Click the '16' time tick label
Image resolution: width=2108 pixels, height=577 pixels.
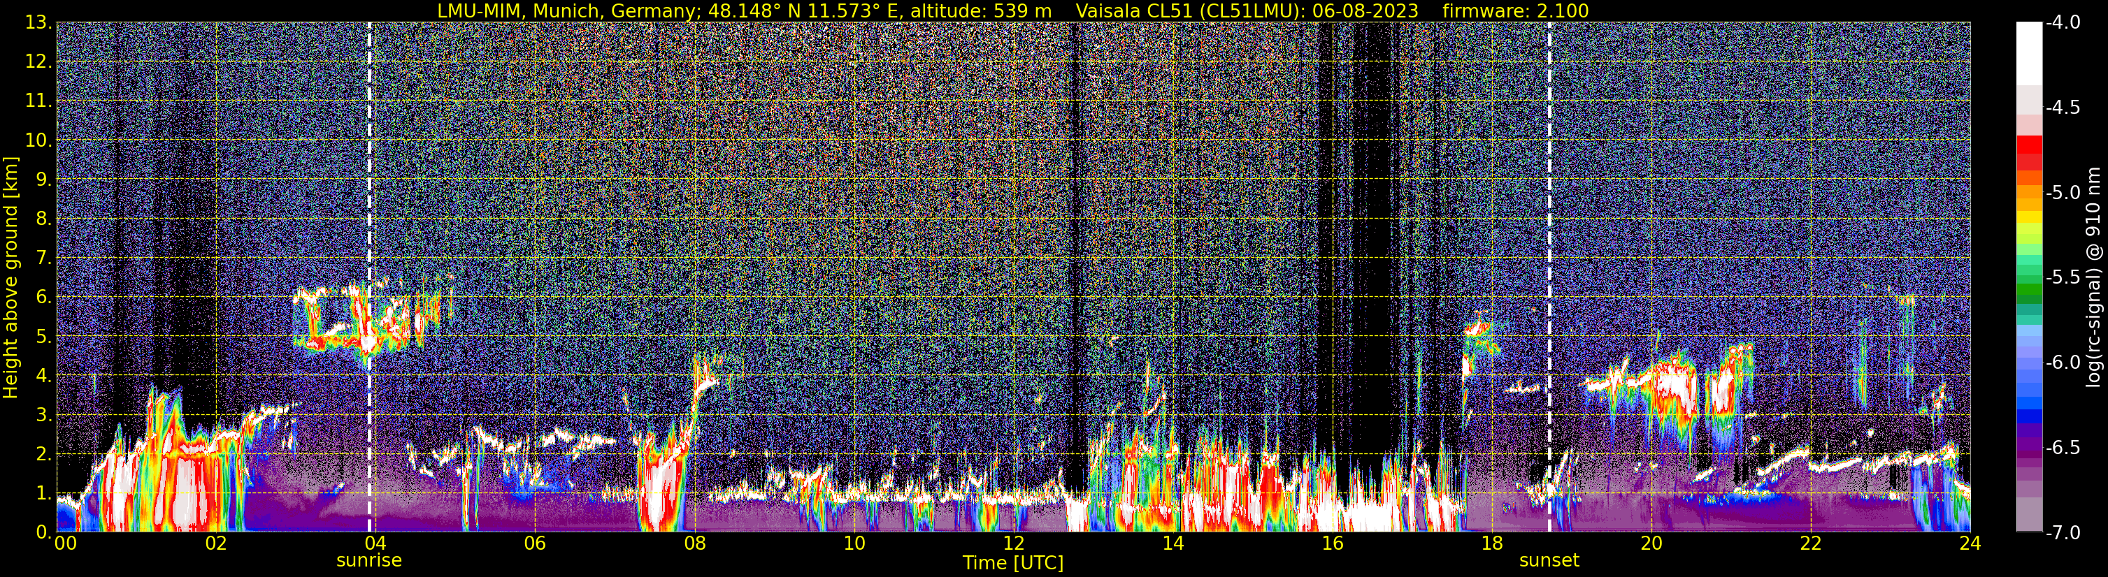pyautogui.click(x=1333, y=543)
